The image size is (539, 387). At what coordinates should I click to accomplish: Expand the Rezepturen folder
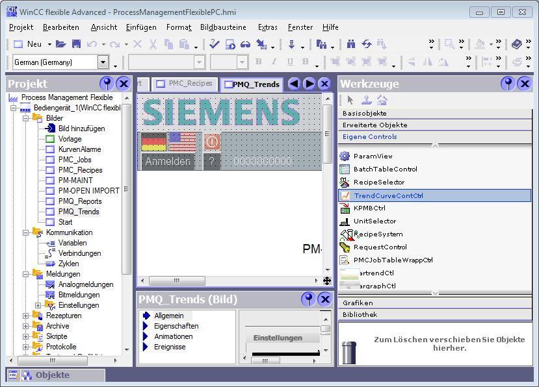coord(25,316)
